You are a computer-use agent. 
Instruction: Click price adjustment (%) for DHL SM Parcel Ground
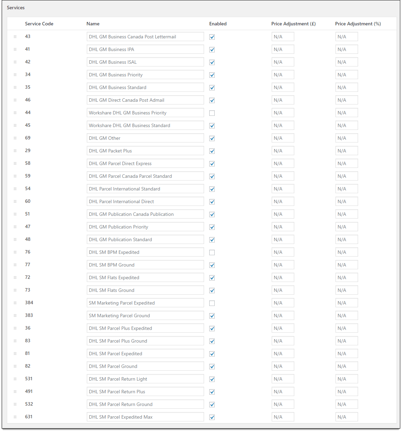(x=346, y=366)
